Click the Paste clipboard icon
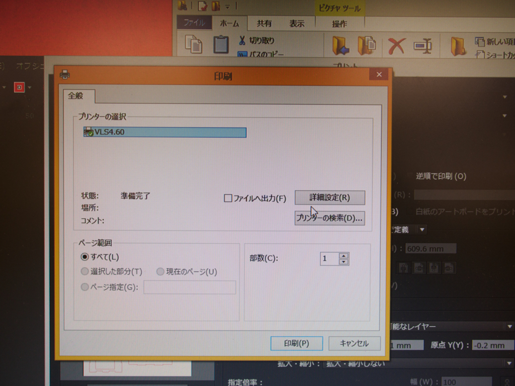515x386 pixels. pos(221,44)
